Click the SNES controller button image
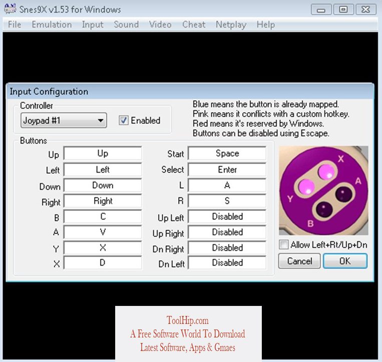The height and width of the screenshot is (362, 382). (323, 190)
